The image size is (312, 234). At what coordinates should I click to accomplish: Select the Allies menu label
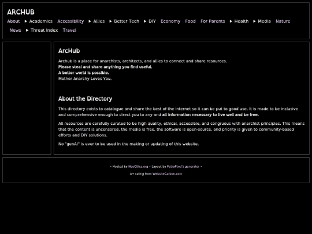click(99, 21)
